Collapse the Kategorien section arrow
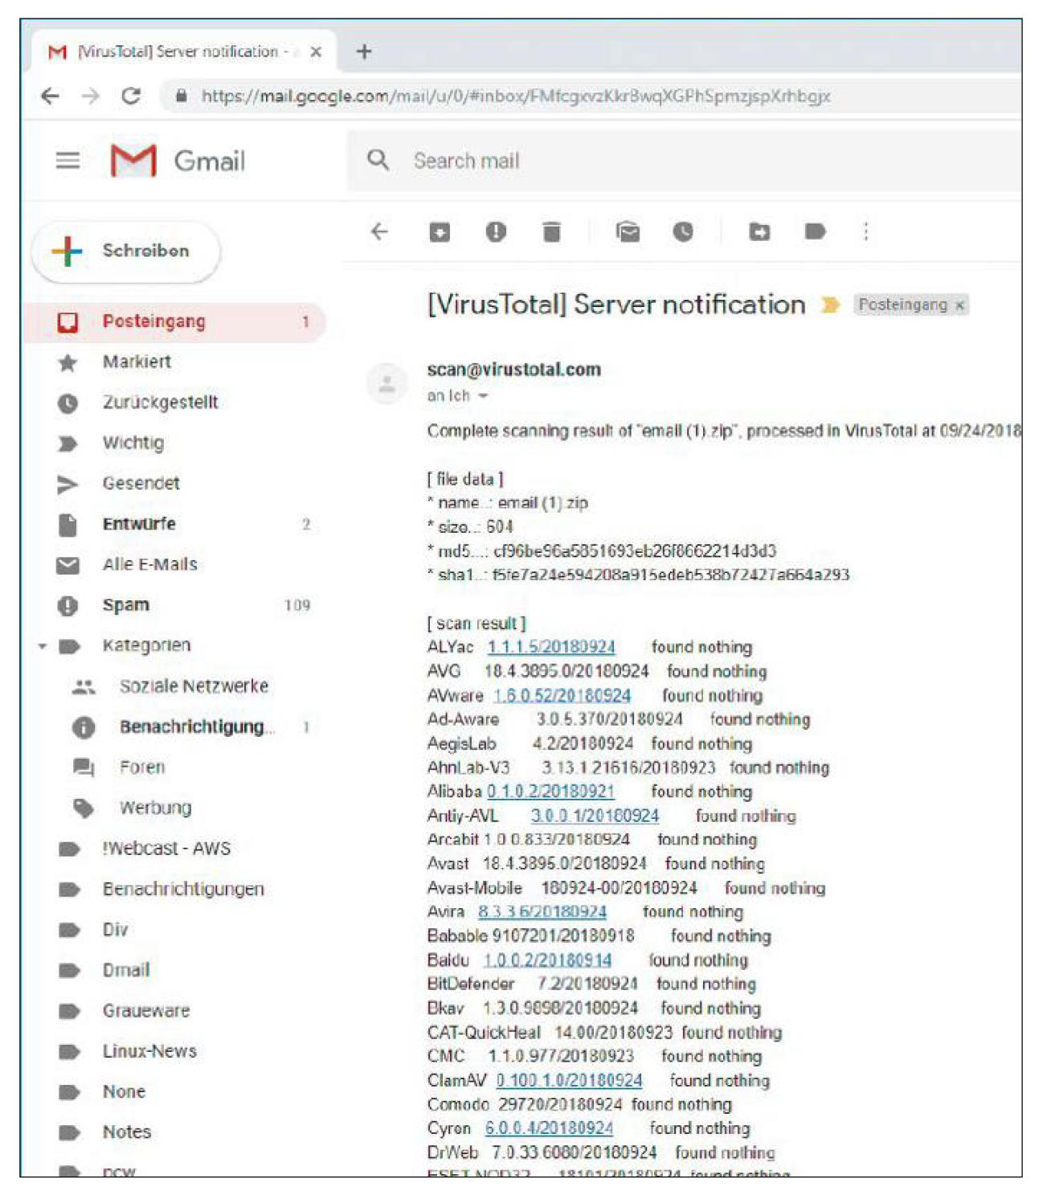The width and height of the screenshot is (1051, 1191). (x=42, y=646)
